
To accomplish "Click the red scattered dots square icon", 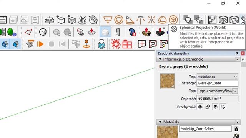I will click(x=116, y=44).
